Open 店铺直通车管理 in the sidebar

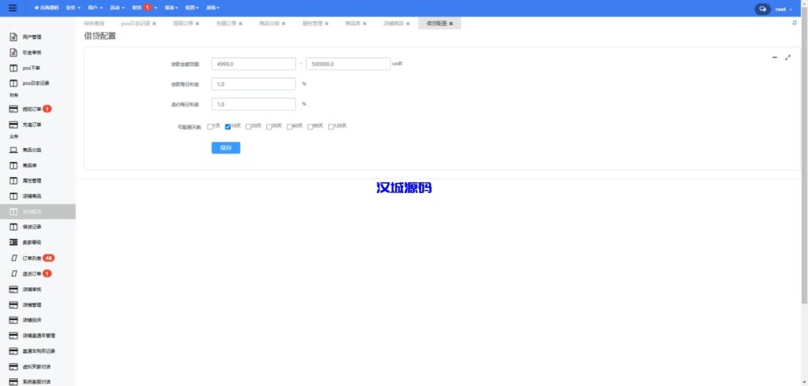(38, 336)
